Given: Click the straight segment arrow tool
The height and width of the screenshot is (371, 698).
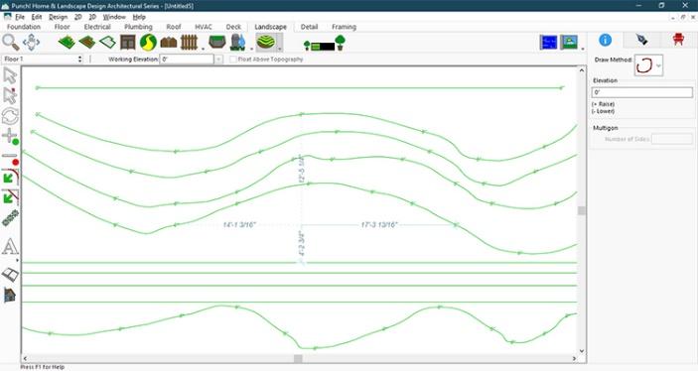Looking at the screenshot, I should tap(10, 197).
